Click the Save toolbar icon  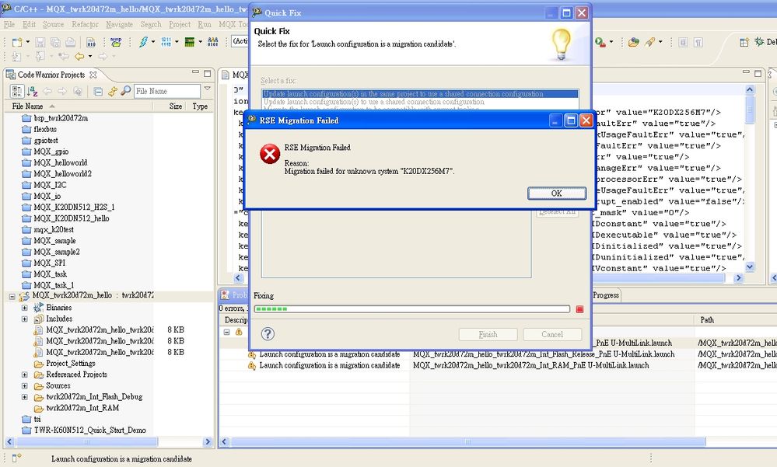click(40, 42)
